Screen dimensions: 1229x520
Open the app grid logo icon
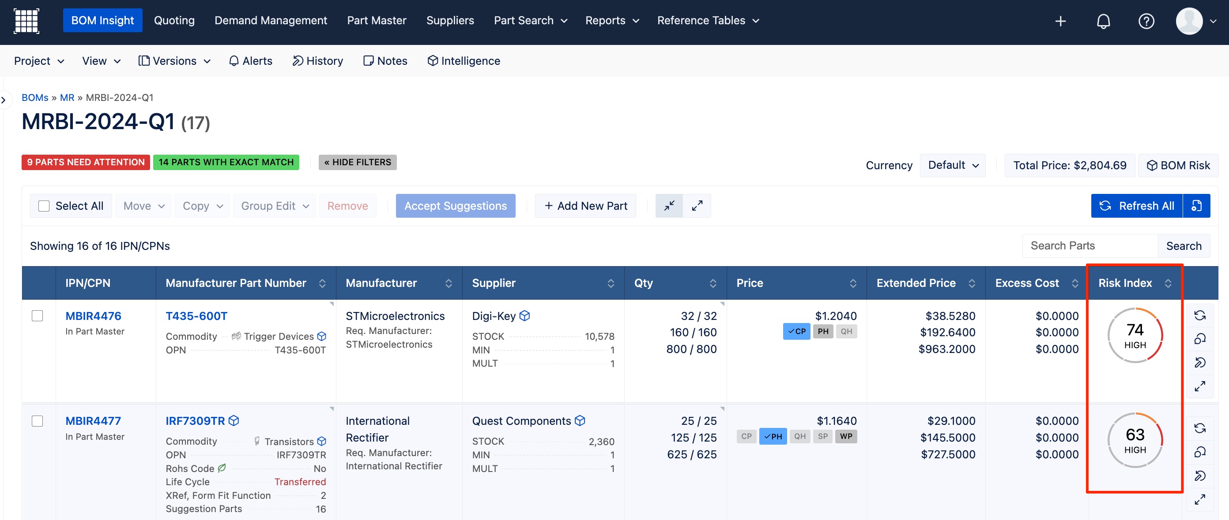(26, 21)
